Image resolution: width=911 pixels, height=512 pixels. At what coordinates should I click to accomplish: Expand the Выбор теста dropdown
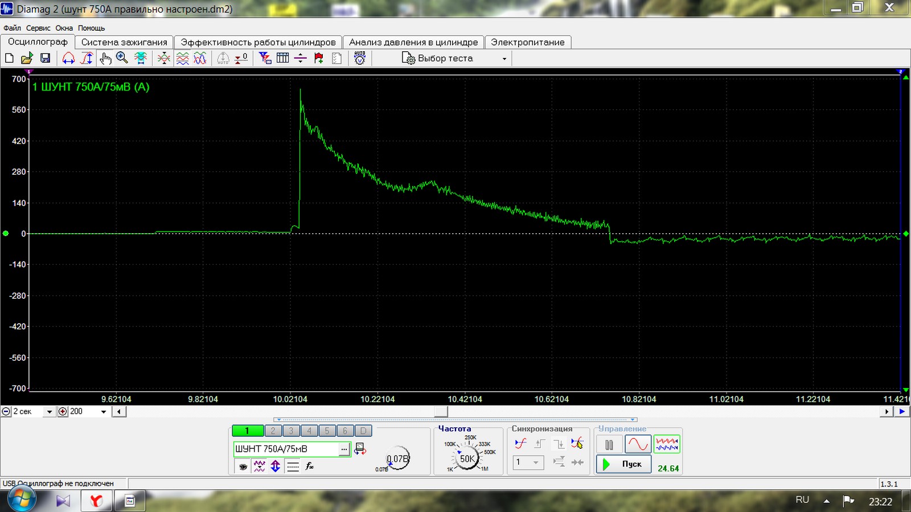click(x=504, y=59)
